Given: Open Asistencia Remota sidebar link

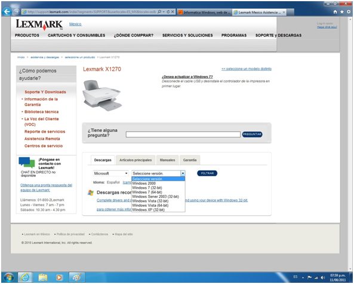Looking at the screenshot, I should click(42, 139).
